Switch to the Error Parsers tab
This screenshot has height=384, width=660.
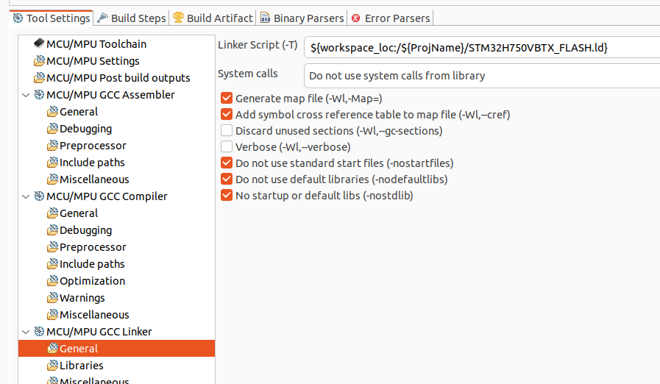[397, 18]
